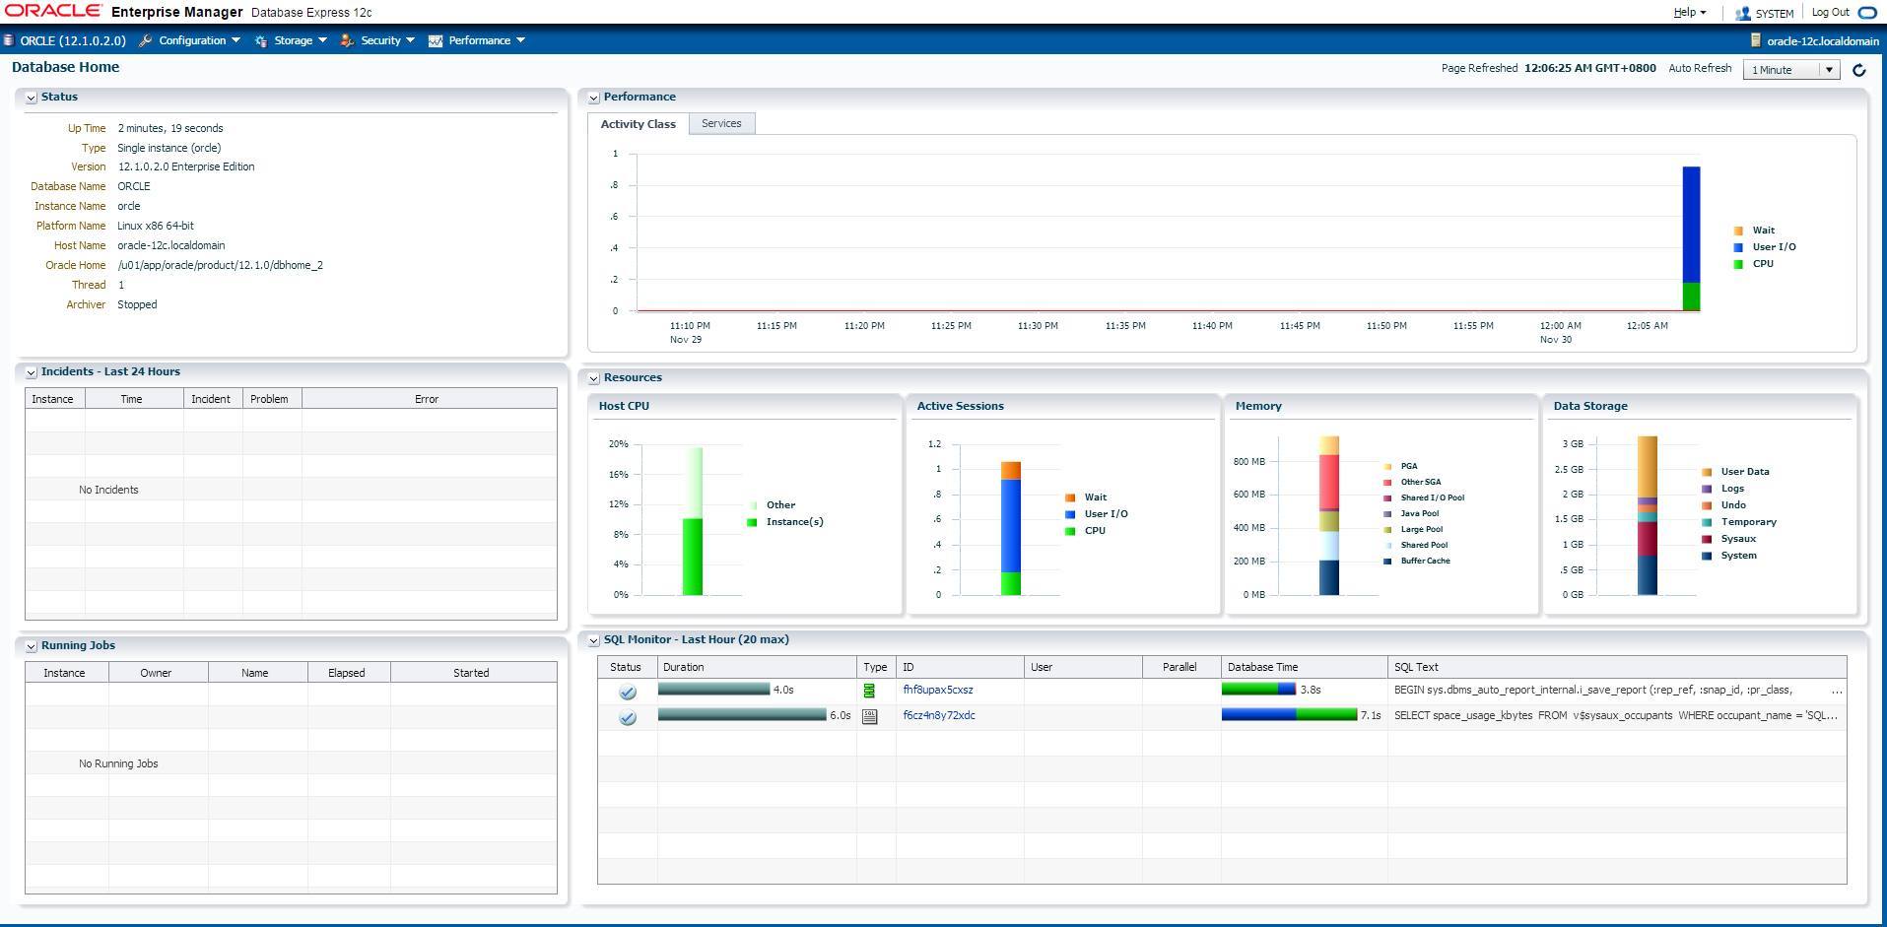Click the Elapsed column header in Running Jobs
This screenshot has height=927, width=1887.
point(347,673)
